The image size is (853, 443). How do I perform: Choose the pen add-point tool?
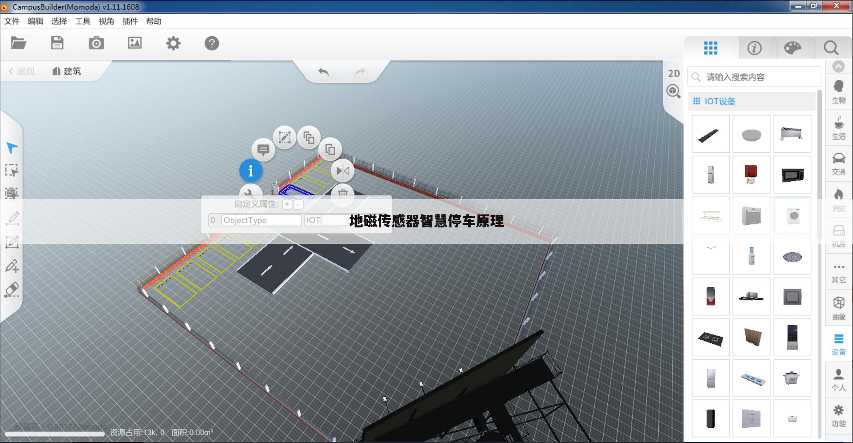(x=12, y=266)
